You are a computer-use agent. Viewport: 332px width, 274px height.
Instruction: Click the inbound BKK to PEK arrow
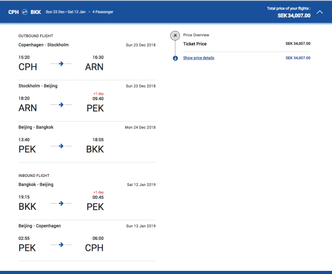[61, 203]
